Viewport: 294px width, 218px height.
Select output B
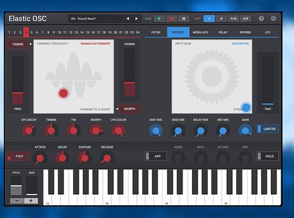221,19
